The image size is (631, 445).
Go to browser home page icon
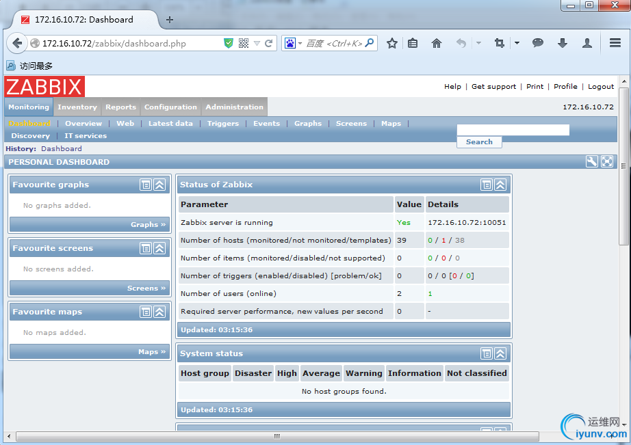tap(437, 43)
